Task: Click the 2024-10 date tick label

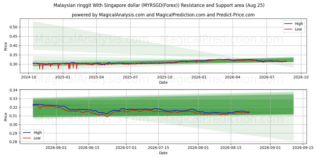Action: pyautogui.click(x=29, y=77)
